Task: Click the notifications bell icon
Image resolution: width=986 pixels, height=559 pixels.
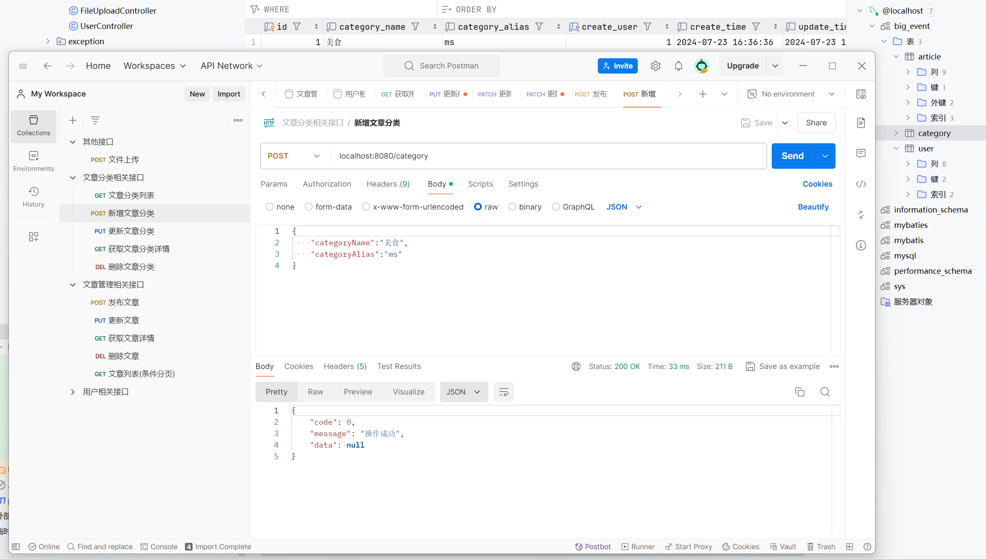Action: (x=678, y=66)
